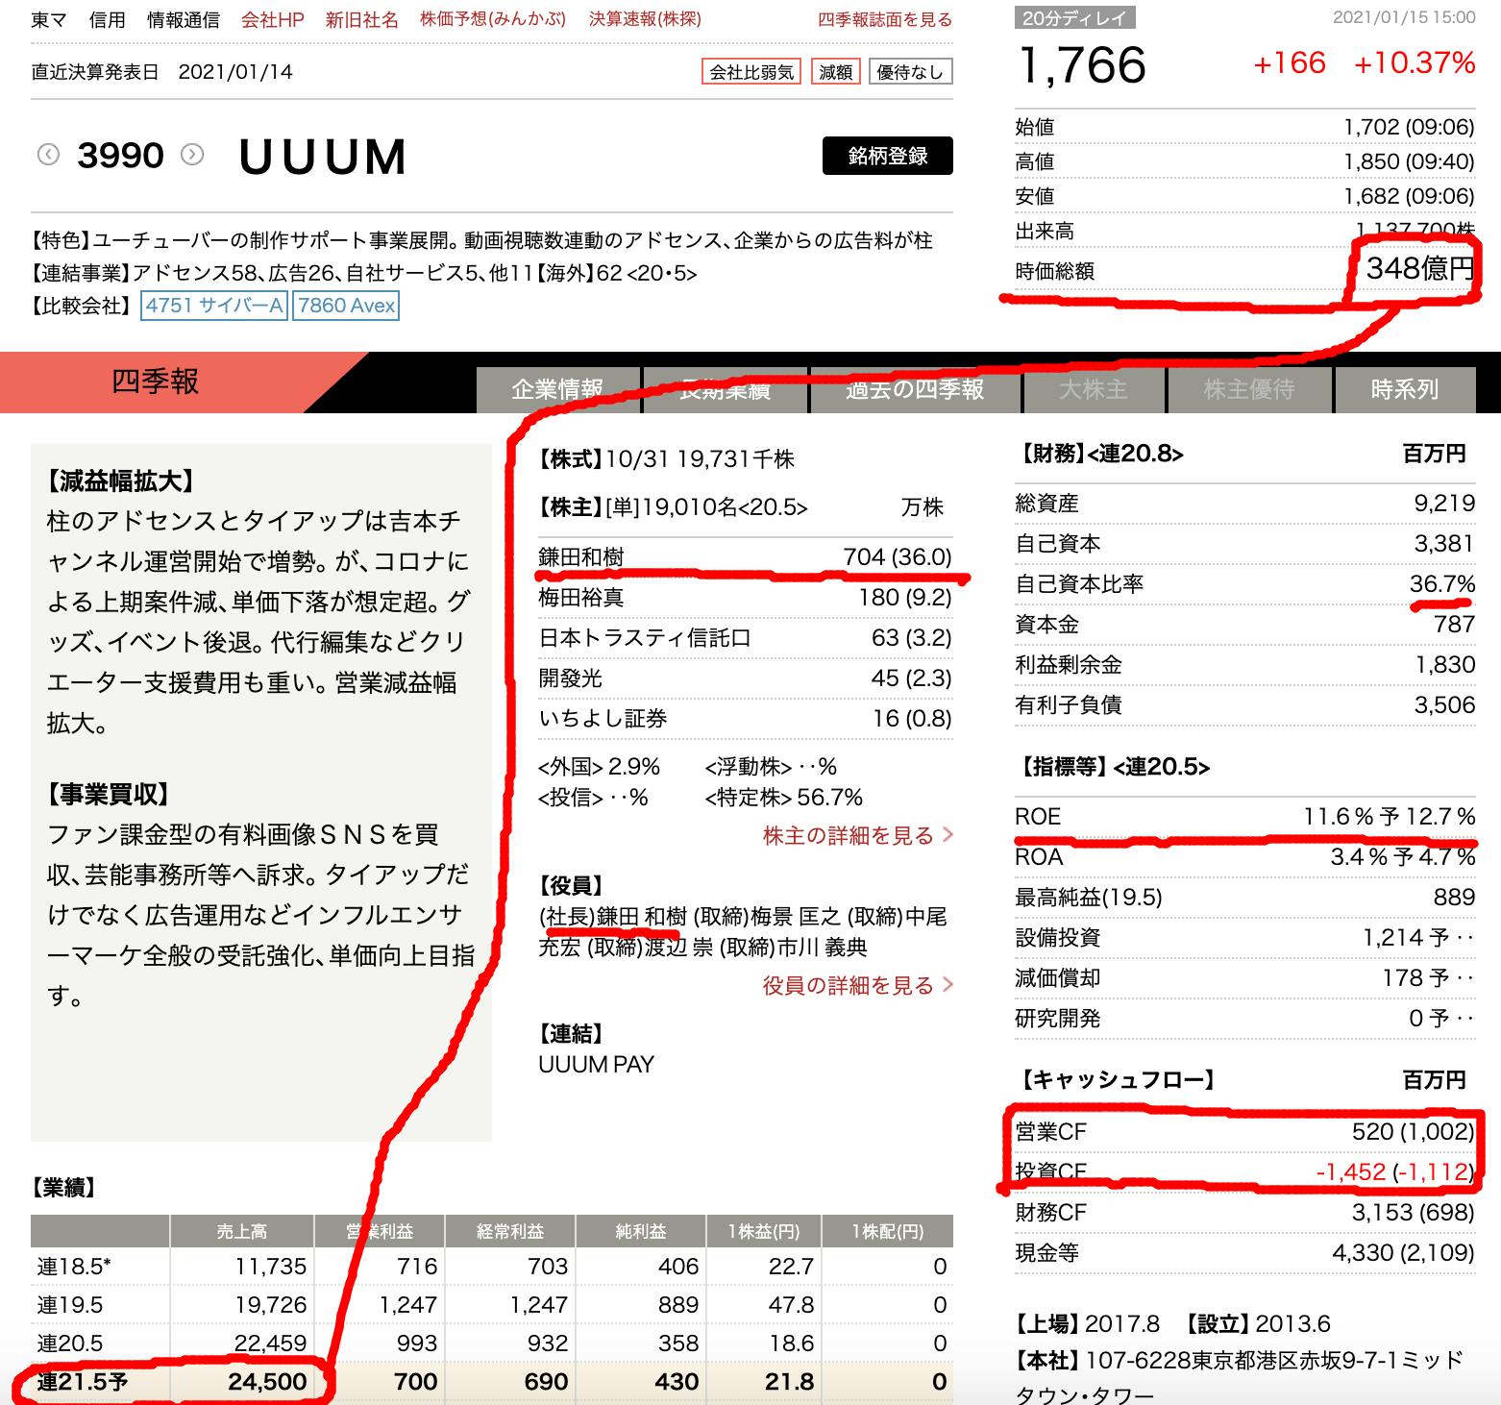Click 四季報誌面を見る link
Screen dimensions: 1501x1405
(x=884, y=19)
